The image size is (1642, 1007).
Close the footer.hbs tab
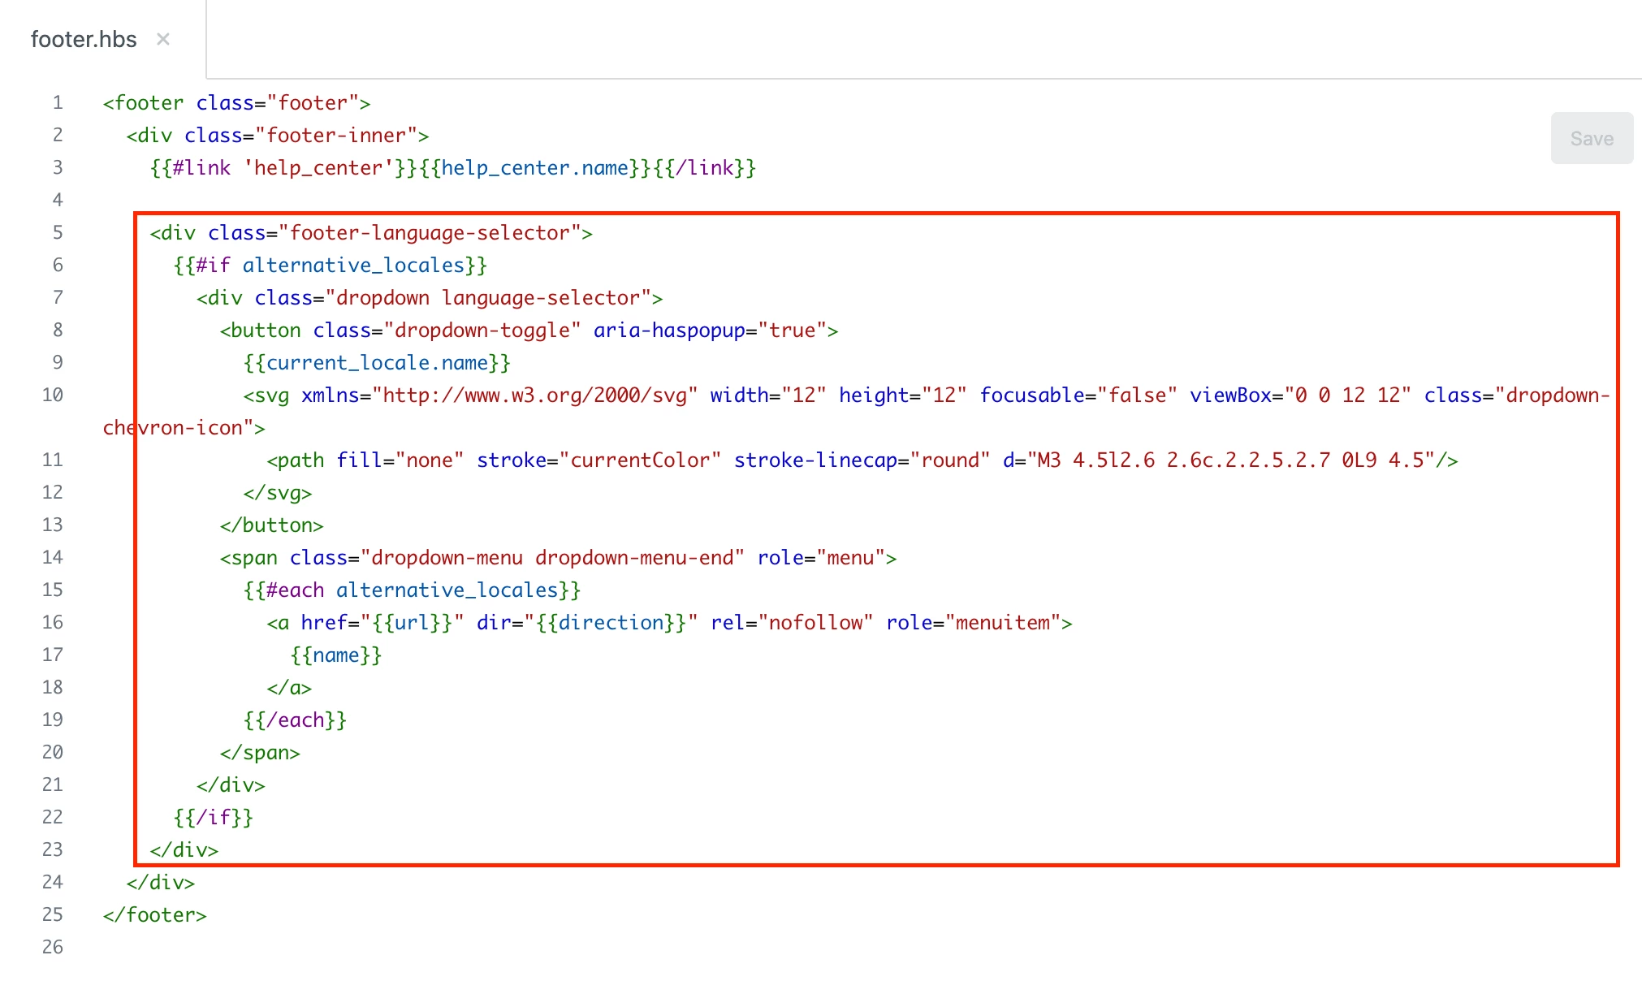click(163, 39)
